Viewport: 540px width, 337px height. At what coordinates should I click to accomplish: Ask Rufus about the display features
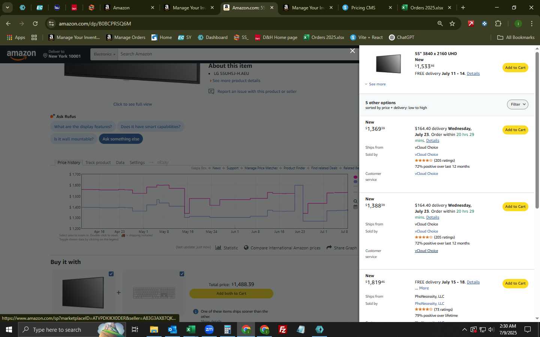point(83,127)
